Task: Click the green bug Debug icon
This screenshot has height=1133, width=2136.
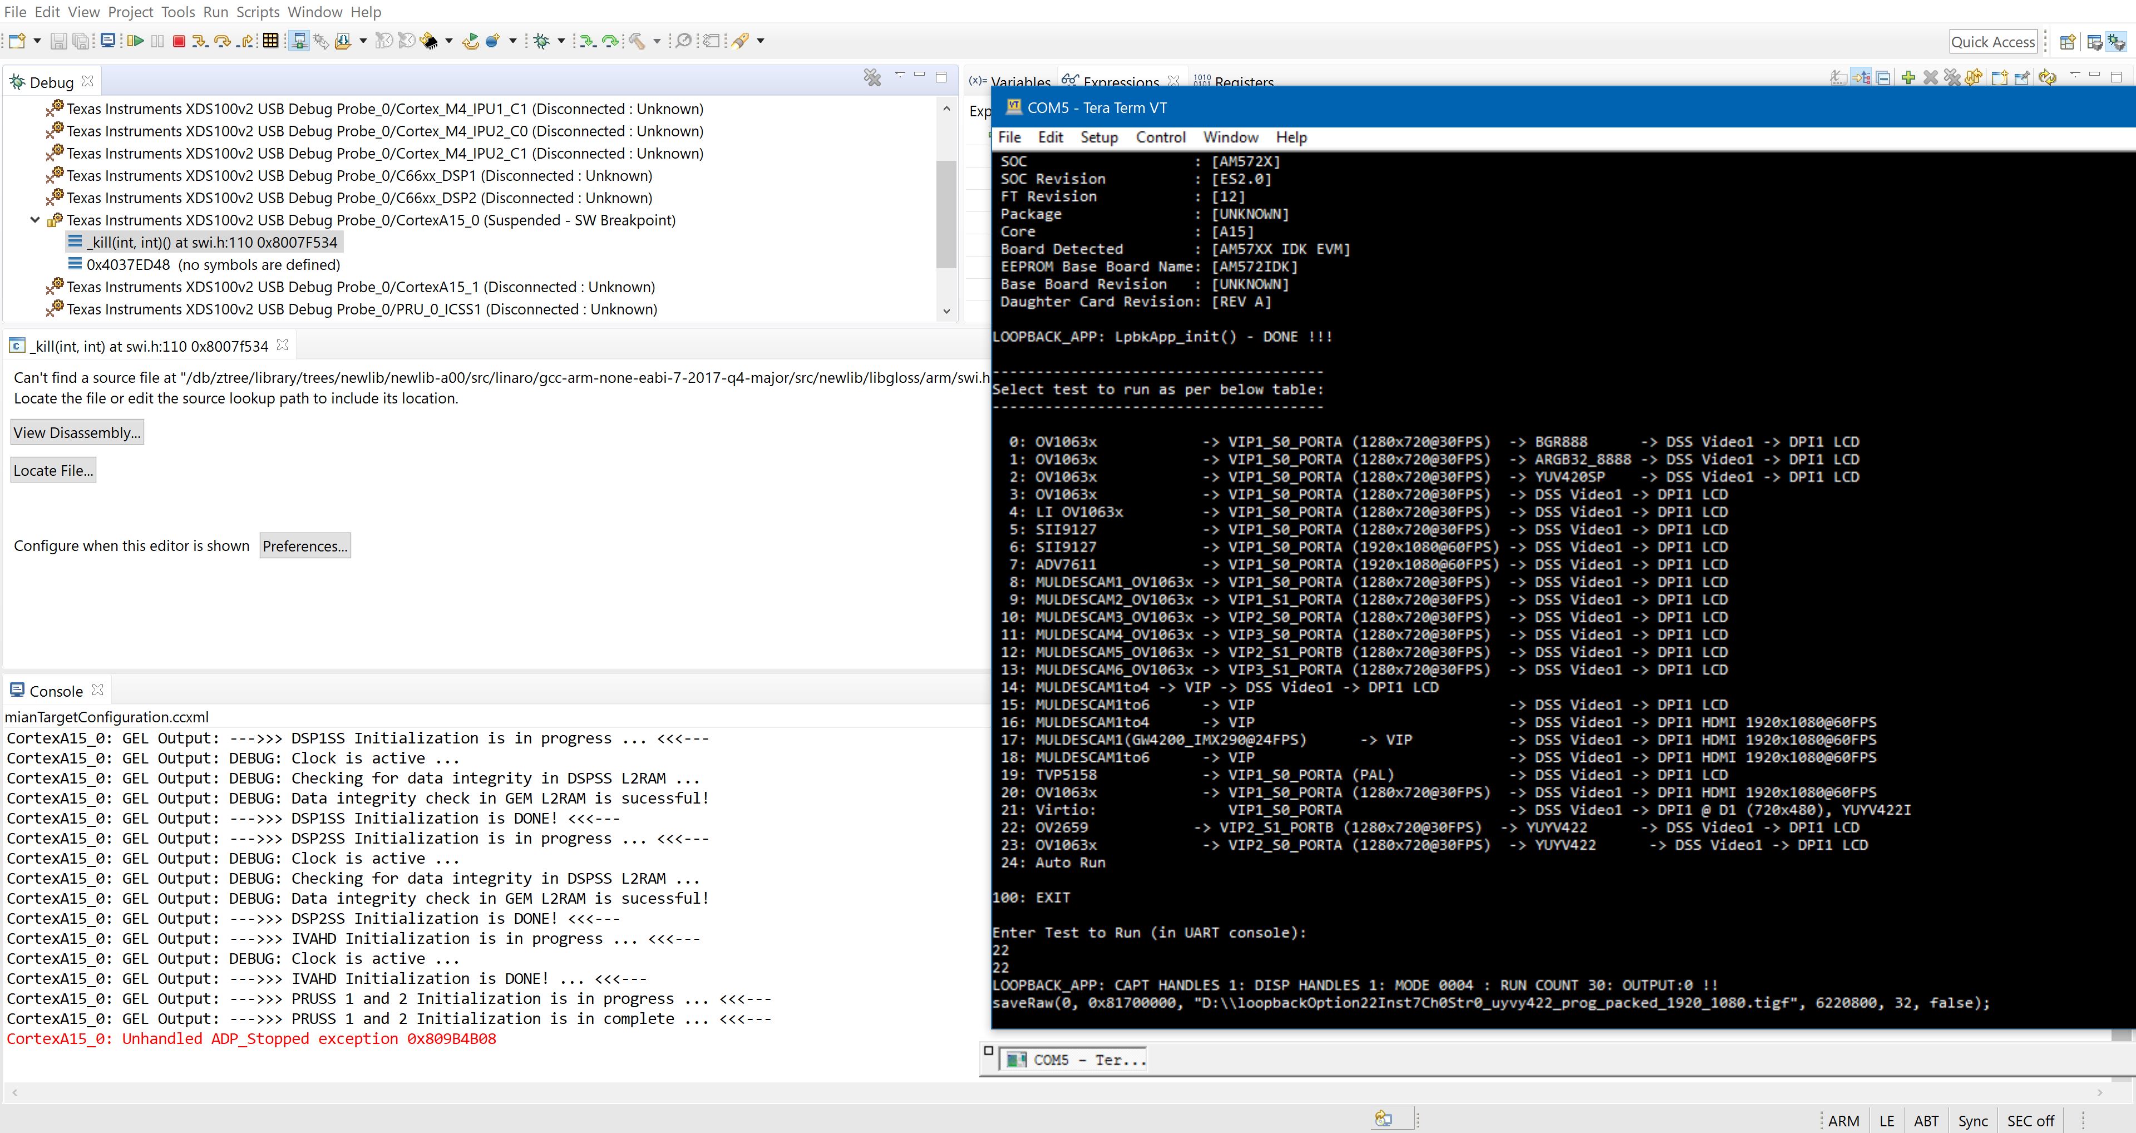Action: pos(541,41)
